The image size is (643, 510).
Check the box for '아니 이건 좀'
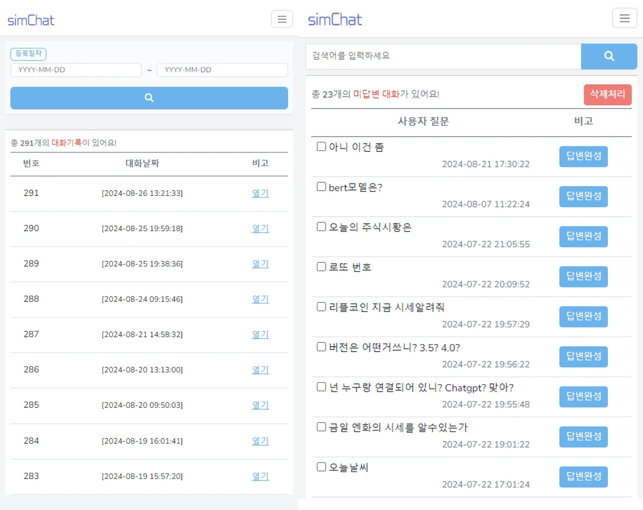coord(321,147)
